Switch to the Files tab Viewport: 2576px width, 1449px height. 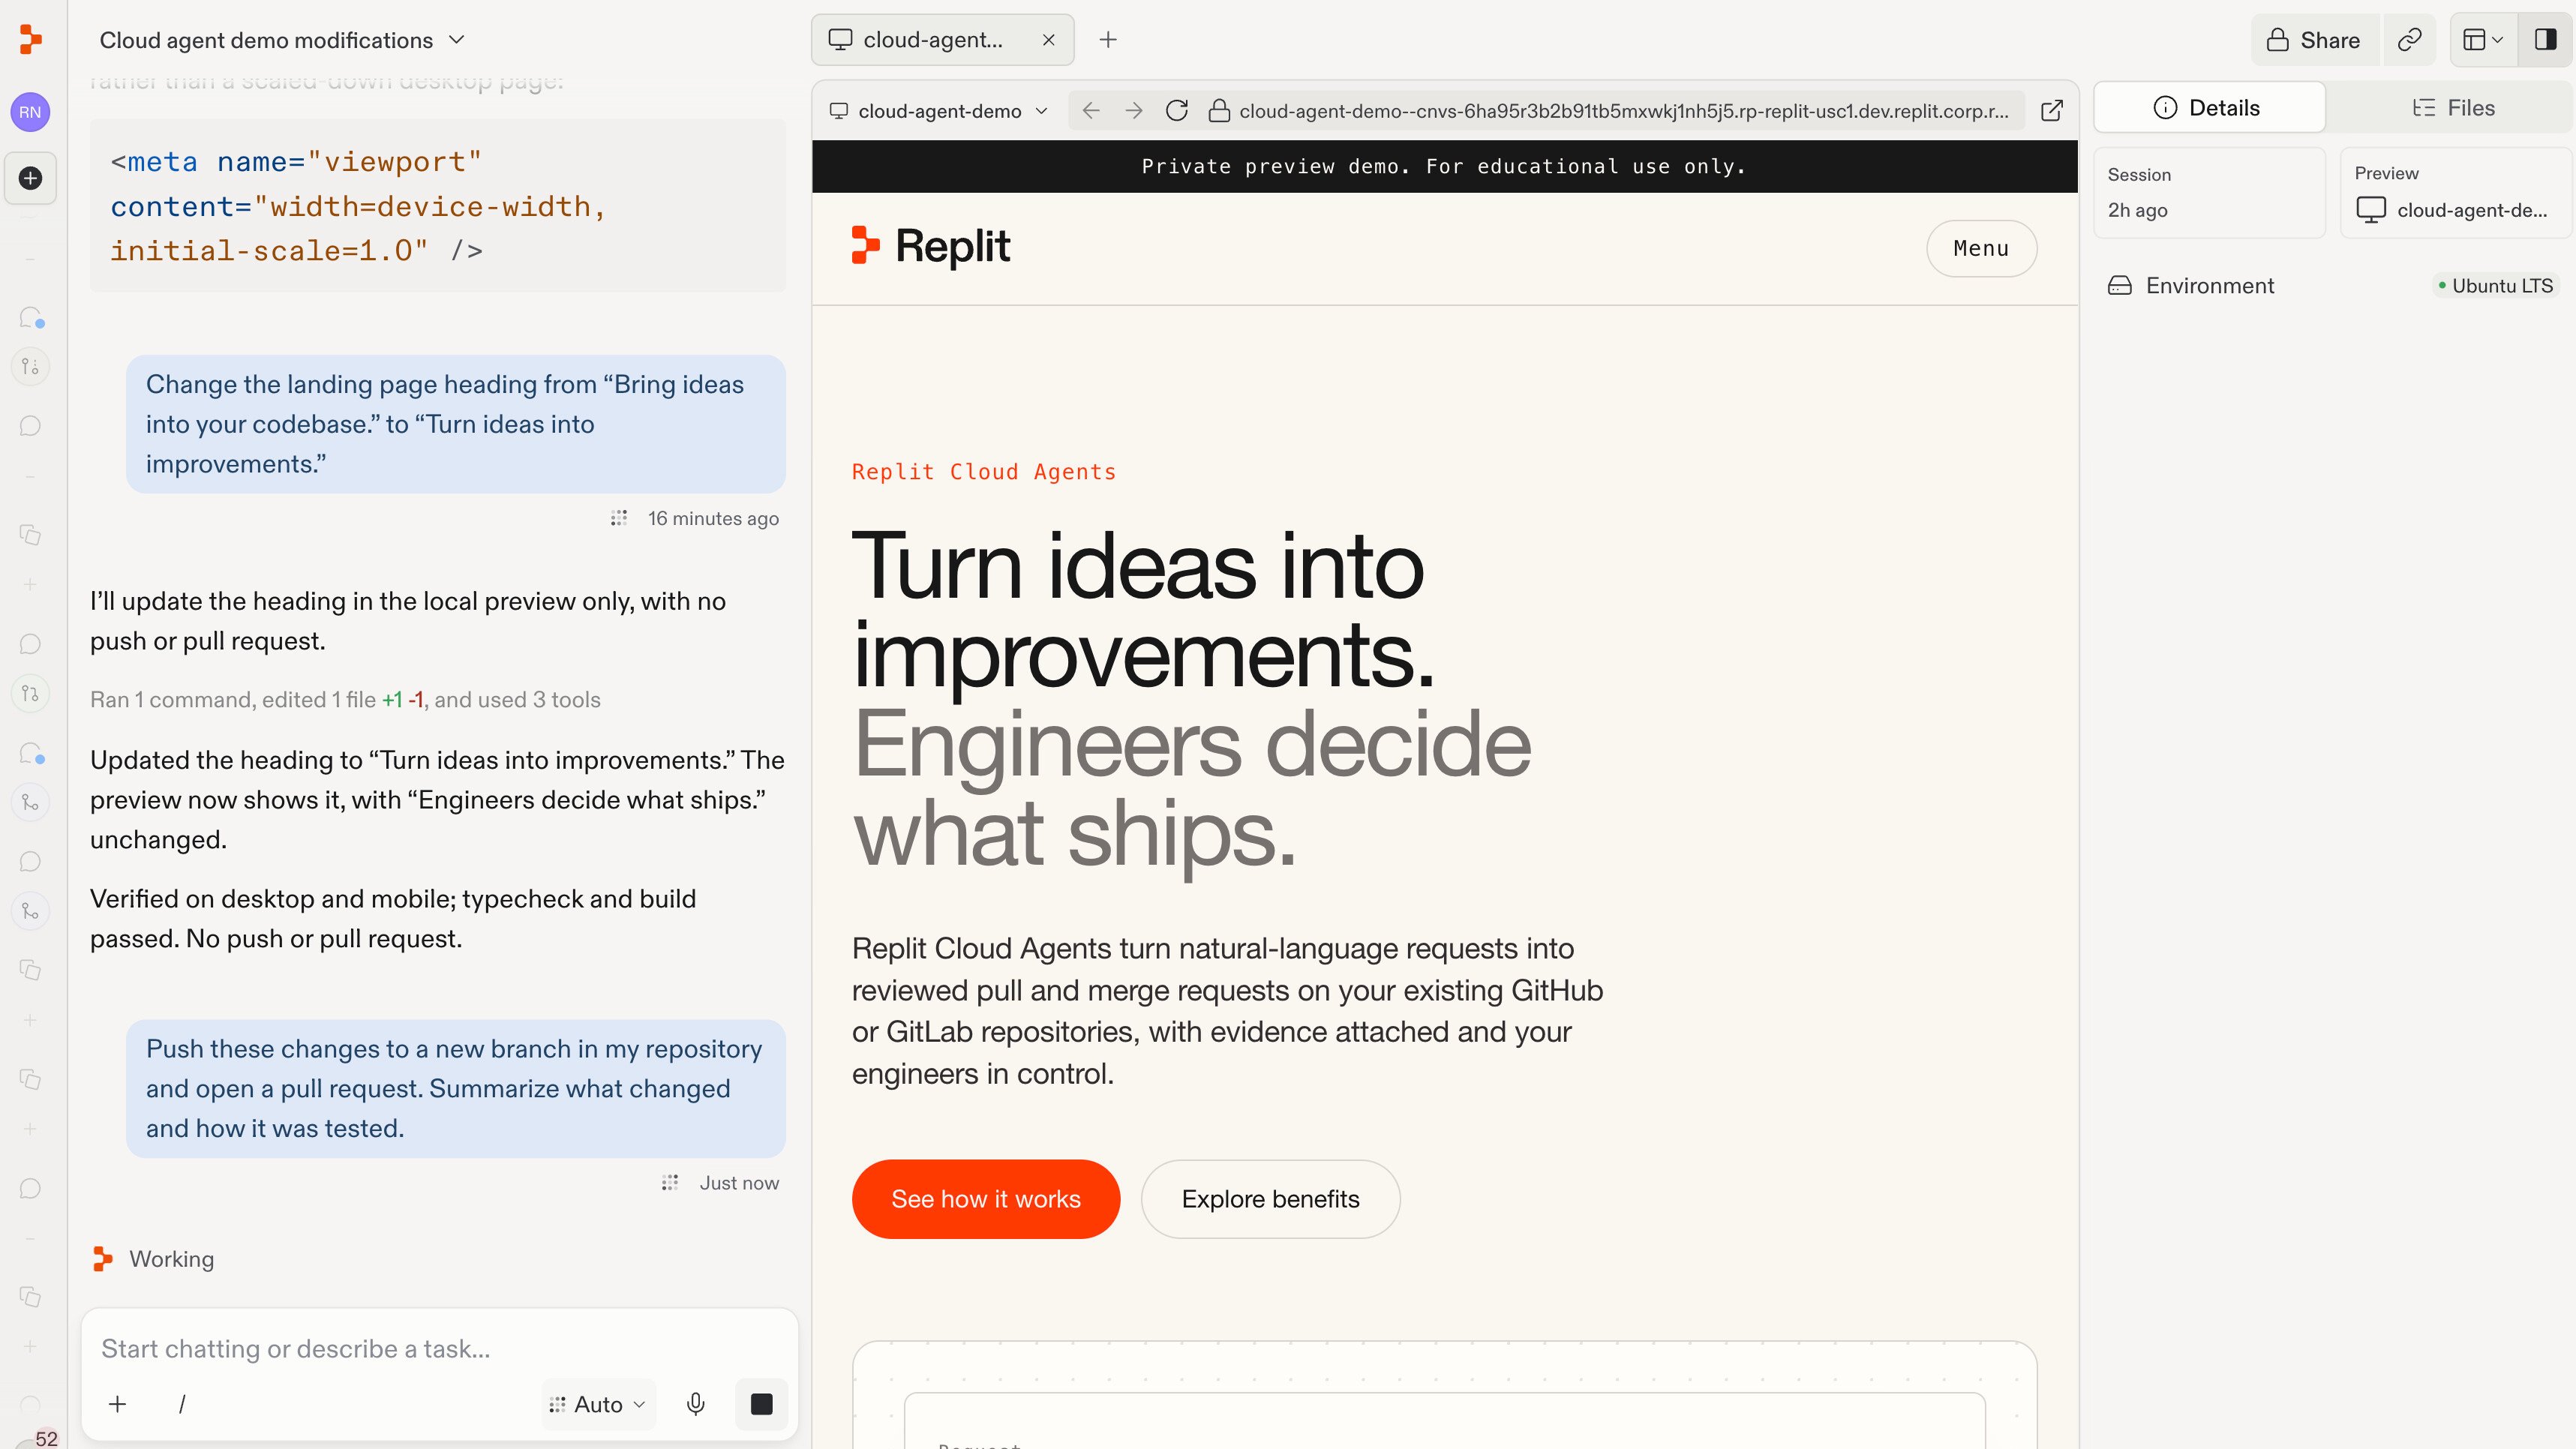(x=2452, y=108)
